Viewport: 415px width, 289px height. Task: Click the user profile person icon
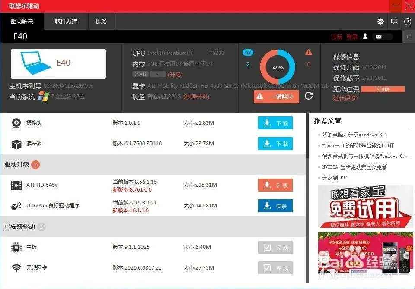(365, 37)
